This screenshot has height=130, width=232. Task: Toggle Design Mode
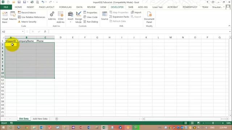coord(78,17)
